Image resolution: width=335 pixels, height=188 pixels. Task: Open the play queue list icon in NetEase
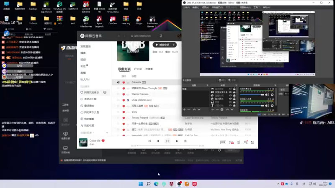tap(253, 142)
